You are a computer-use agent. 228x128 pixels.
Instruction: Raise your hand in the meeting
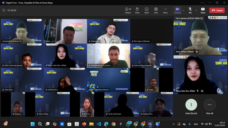(137, 10)
